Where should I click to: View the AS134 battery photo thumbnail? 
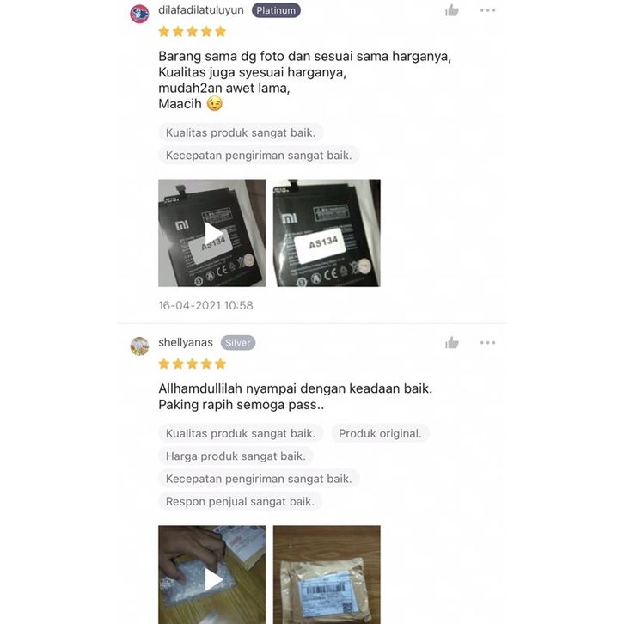point(327,233)
